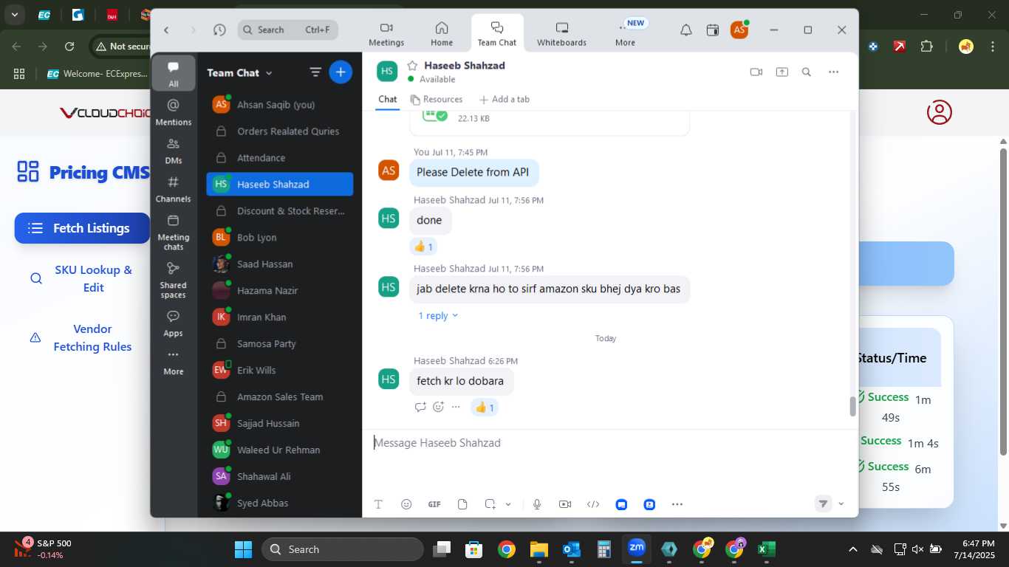The image size is (1009, 567).
Task: Insert a code snippet
Action: coord(593,504)
